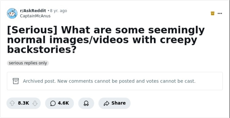The image size is (230, 118).
Task: Click the archive box icon in the notice
Action: 16,81
